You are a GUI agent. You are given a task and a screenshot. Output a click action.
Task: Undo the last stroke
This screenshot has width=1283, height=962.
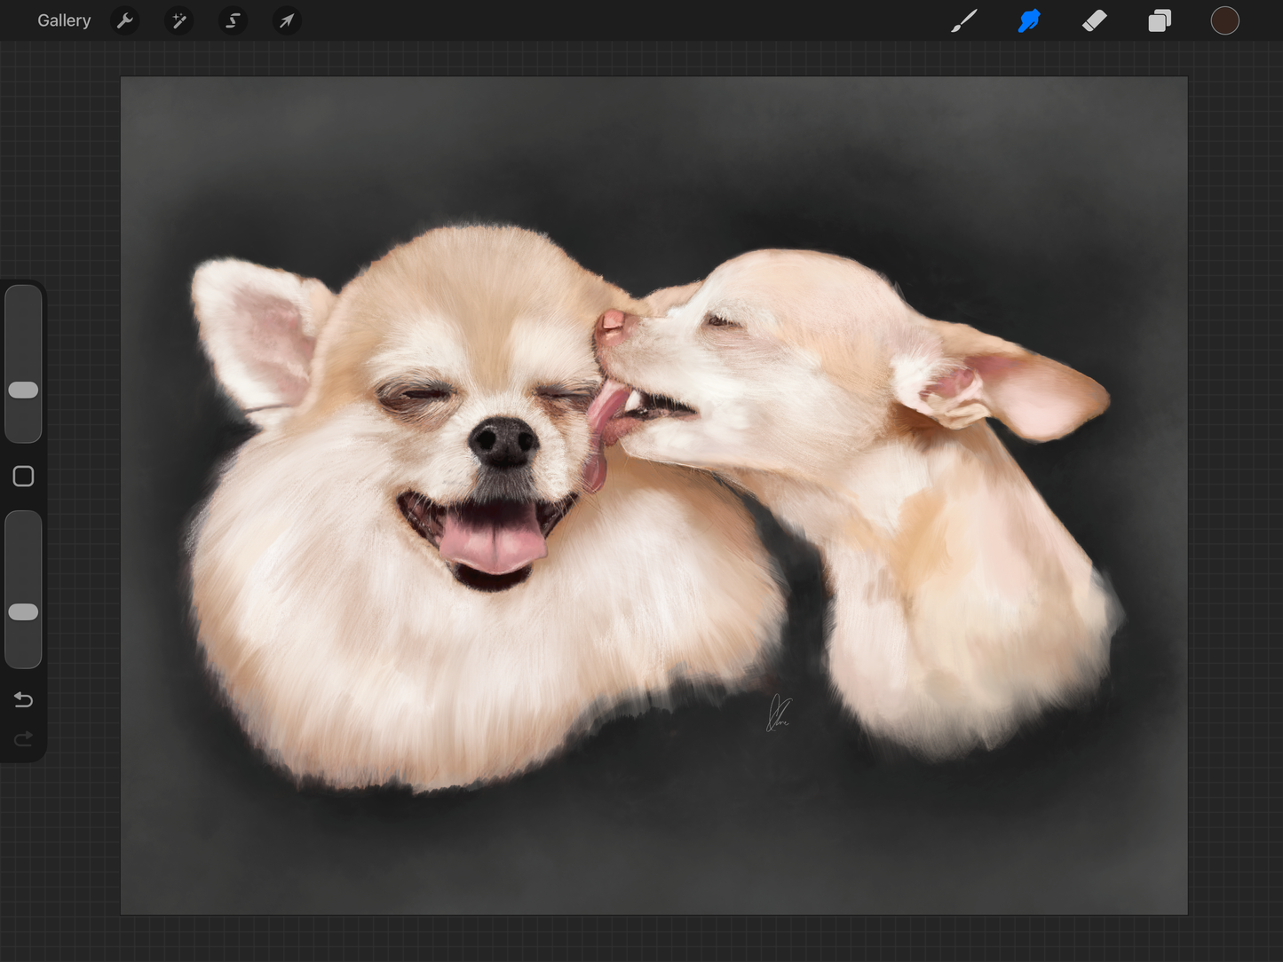pos(23,700)
